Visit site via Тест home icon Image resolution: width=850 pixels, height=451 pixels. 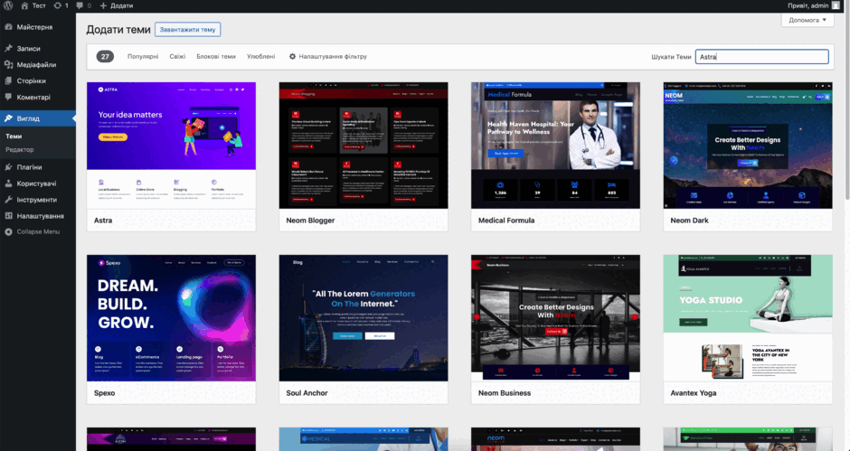click(33, 5)
